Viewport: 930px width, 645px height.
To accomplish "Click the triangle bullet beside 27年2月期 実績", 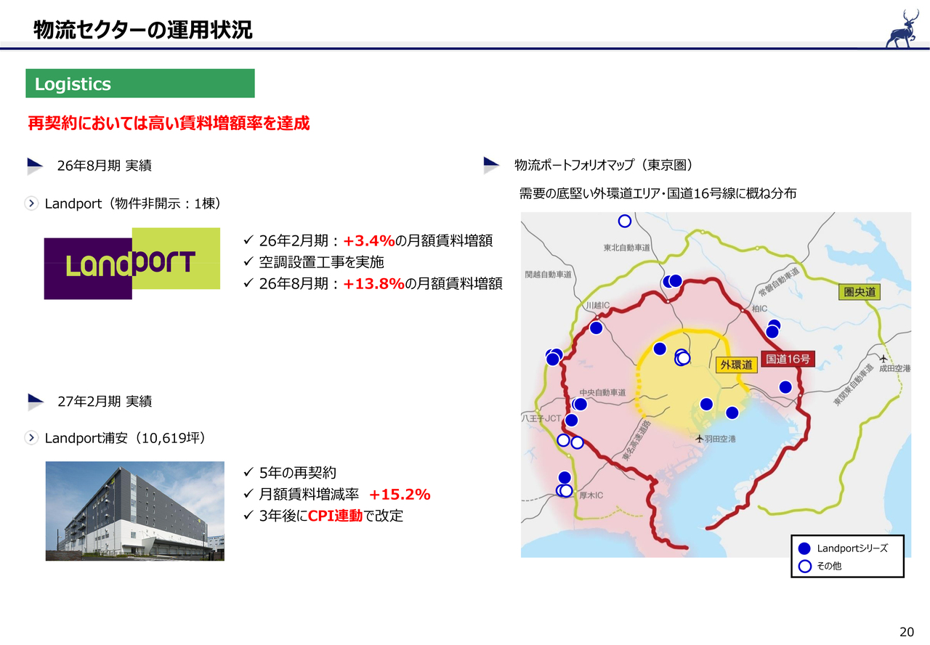I will pyautogui.click(x=35, y=401).
